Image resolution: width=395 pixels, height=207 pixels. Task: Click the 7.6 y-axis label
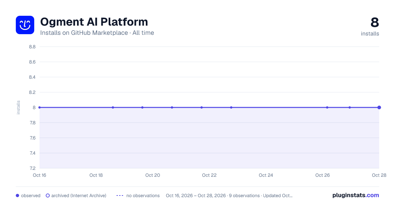[32, 138]
